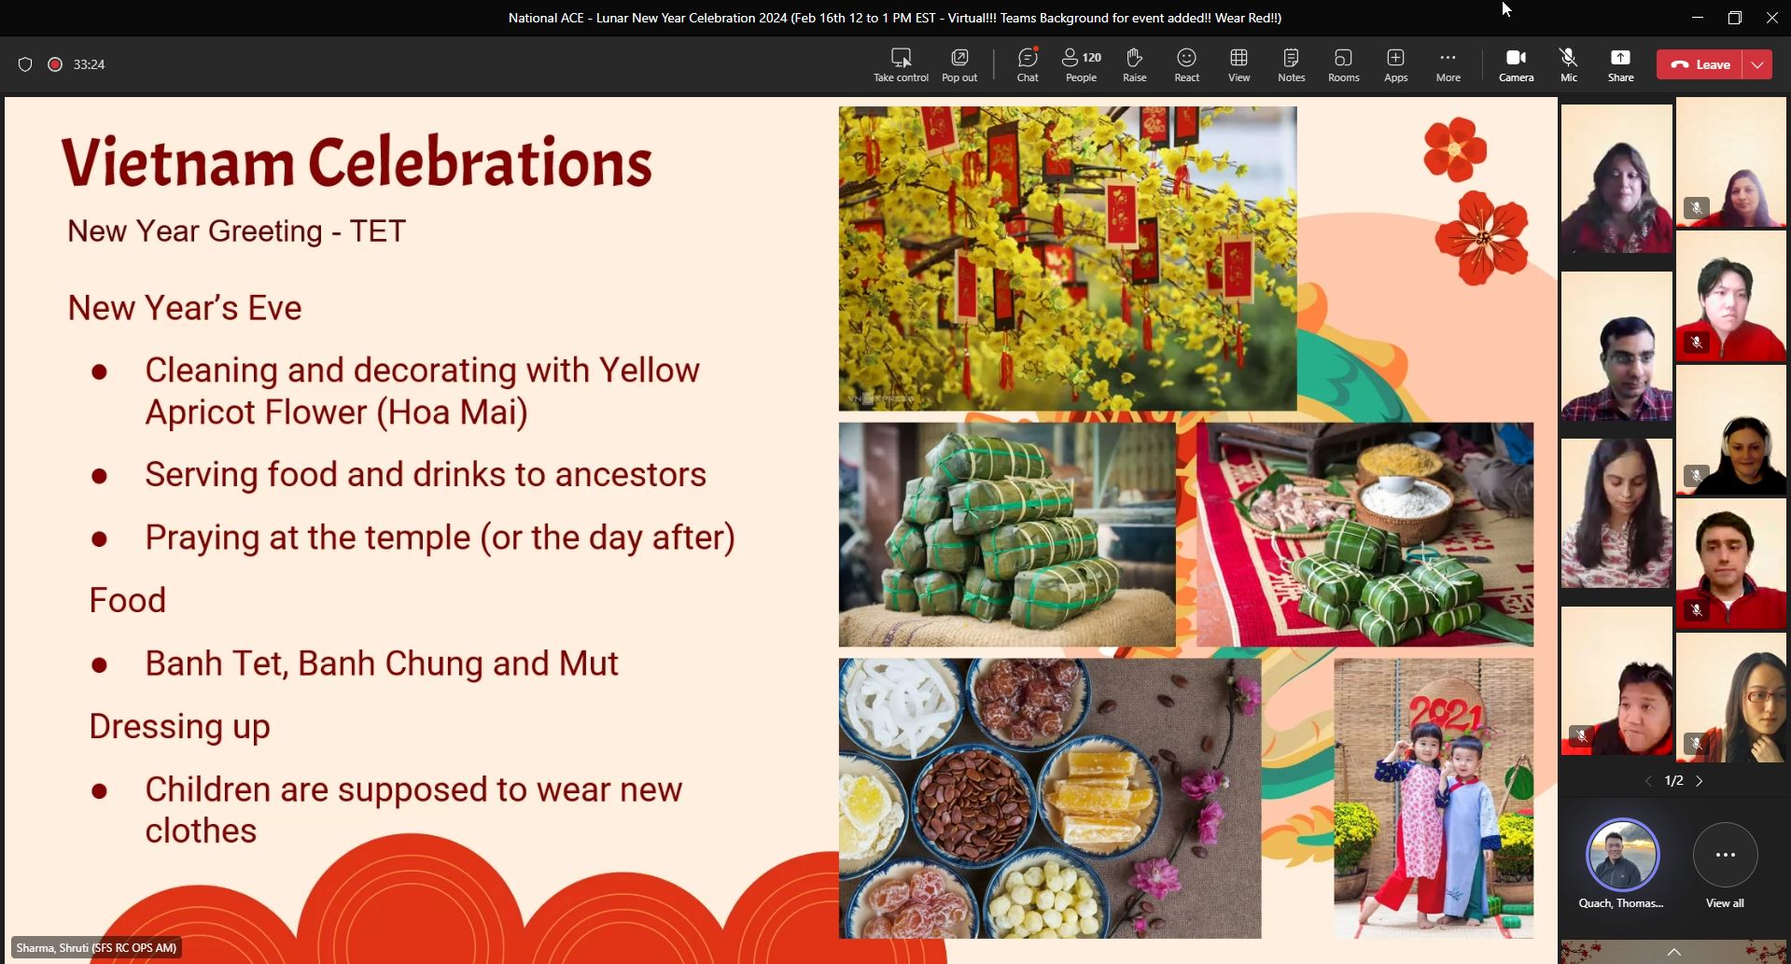
Task: Open breakout Rooms
Action: pyautogui.click(x=1344, y=64)
